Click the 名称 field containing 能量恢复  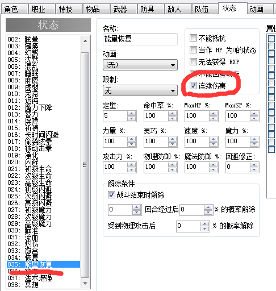pos(140,39)
